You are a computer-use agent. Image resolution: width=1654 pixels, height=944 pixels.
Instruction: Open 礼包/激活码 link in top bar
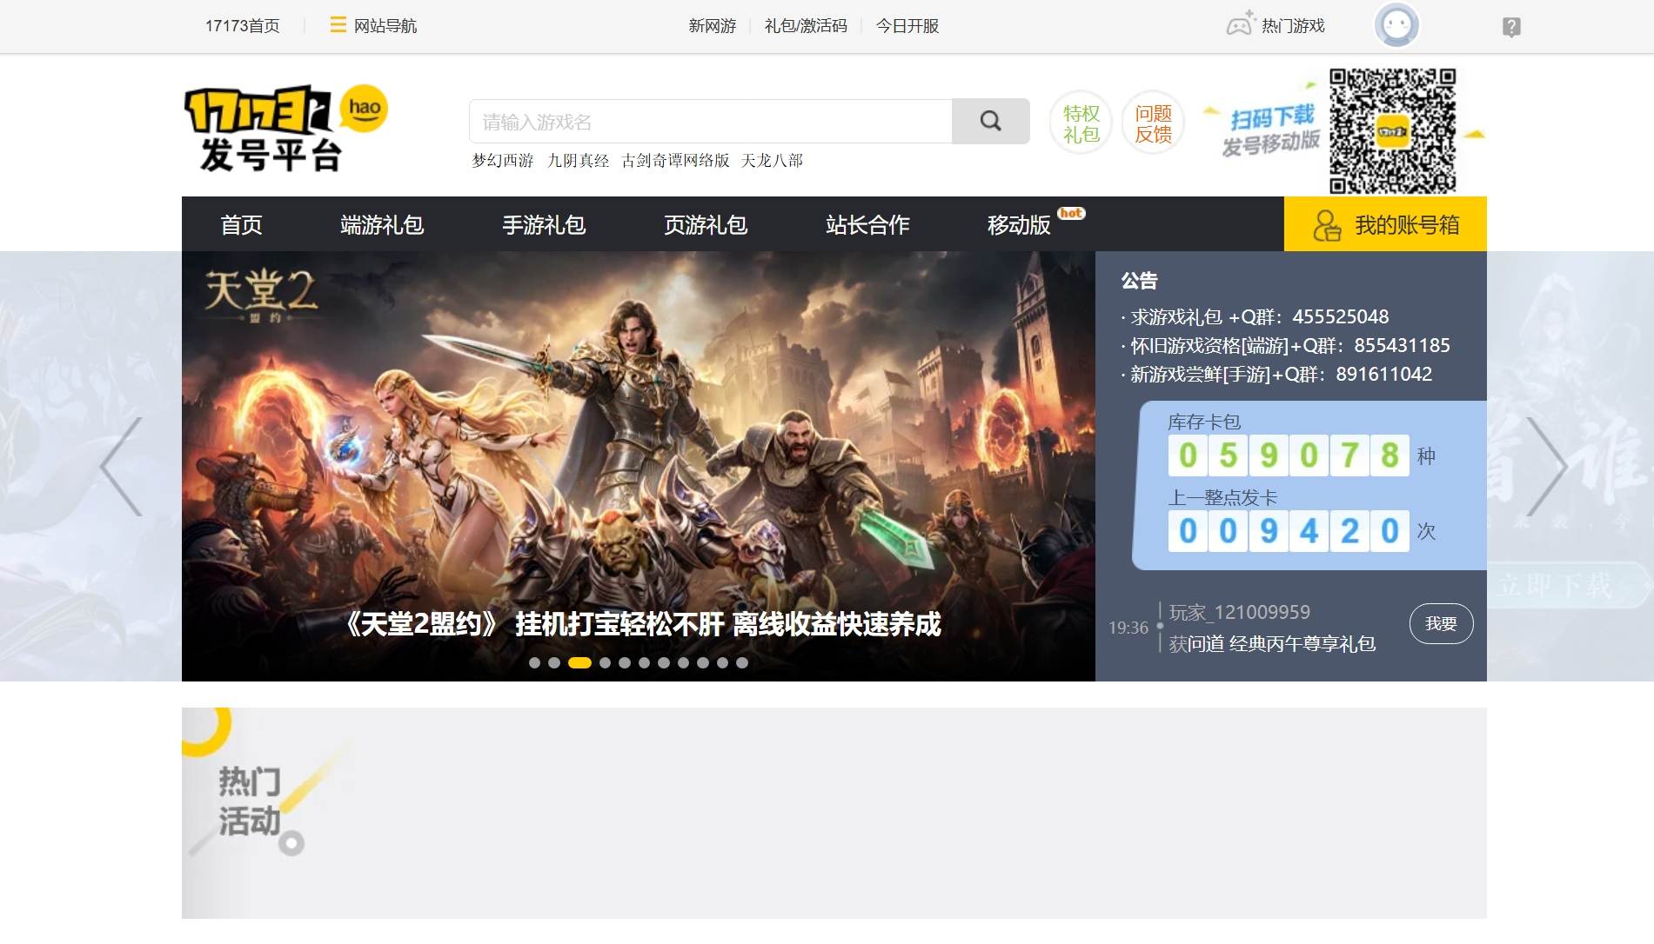point(806,25)
